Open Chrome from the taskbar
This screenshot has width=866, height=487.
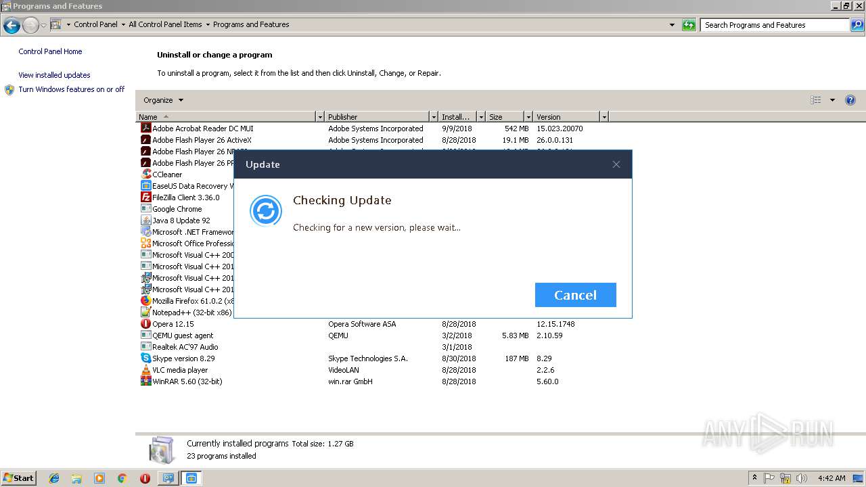[x=122, y=478]
